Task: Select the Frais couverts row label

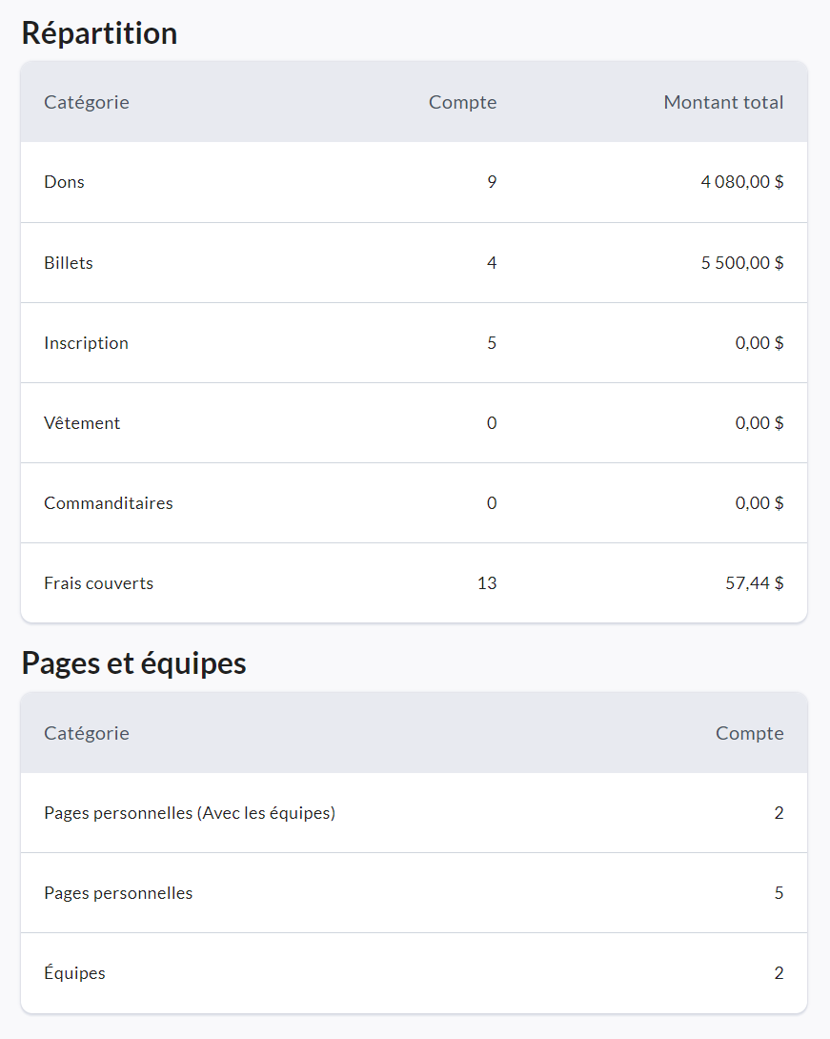Action: pyautogui.click(x=98, y=583)
